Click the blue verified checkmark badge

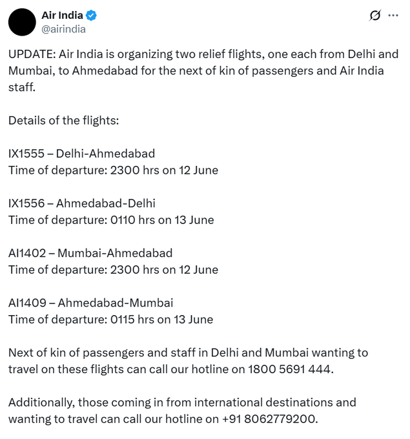(x=92, y=15)
